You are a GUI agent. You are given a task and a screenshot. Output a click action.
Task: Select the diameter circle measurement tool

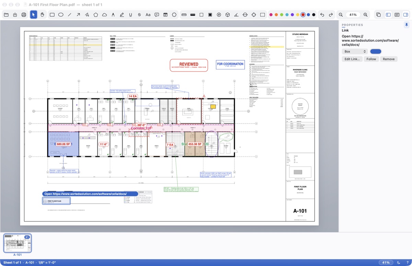[x=245, y=15]
